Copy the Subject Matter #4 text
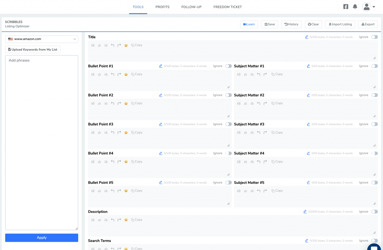This screenshot has width=383, height=250. coord(277,162)
